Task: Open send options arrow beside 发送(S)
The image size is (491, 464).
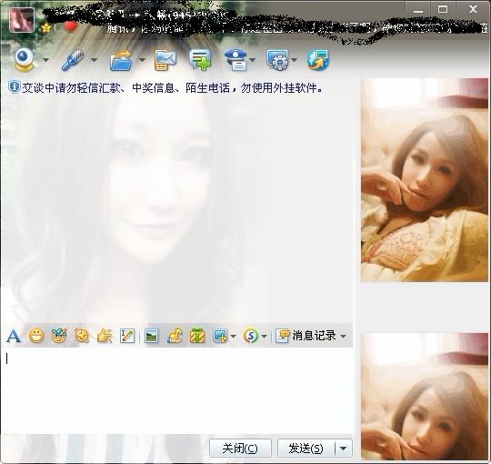Action: click(344, 448)
